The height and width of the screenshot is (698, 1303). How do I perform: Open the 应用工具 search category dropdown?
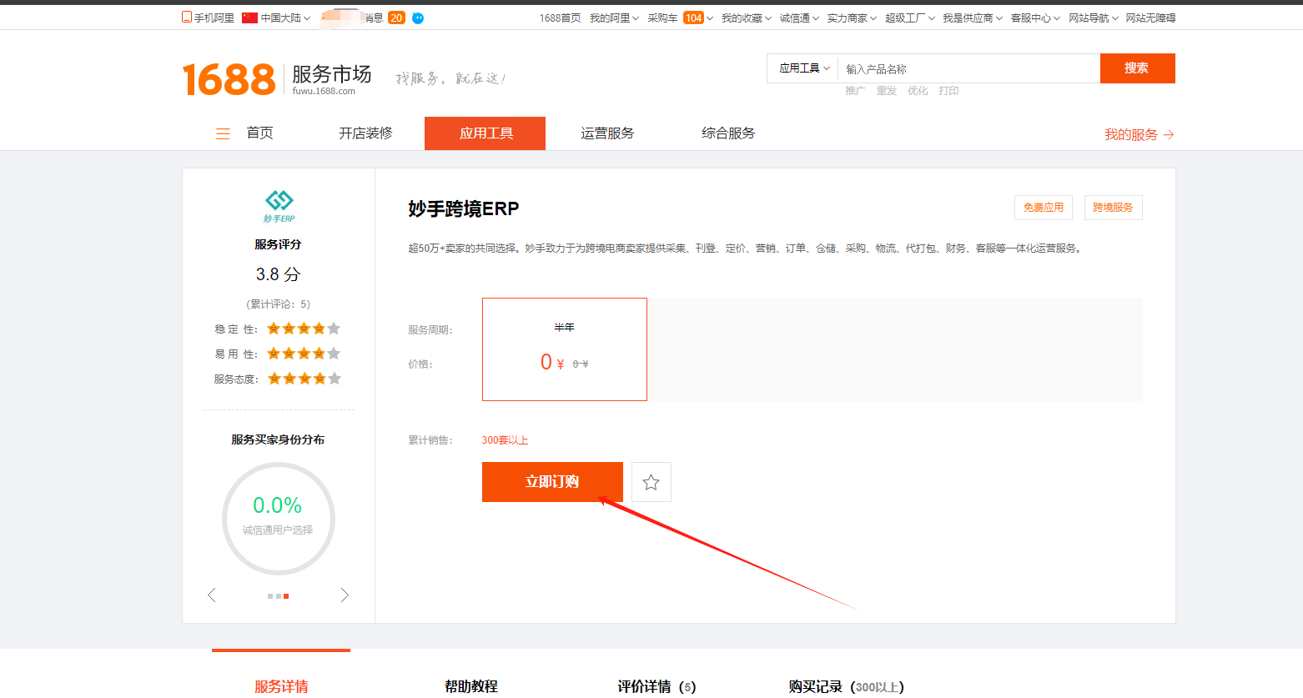click(x=803, y=68)
